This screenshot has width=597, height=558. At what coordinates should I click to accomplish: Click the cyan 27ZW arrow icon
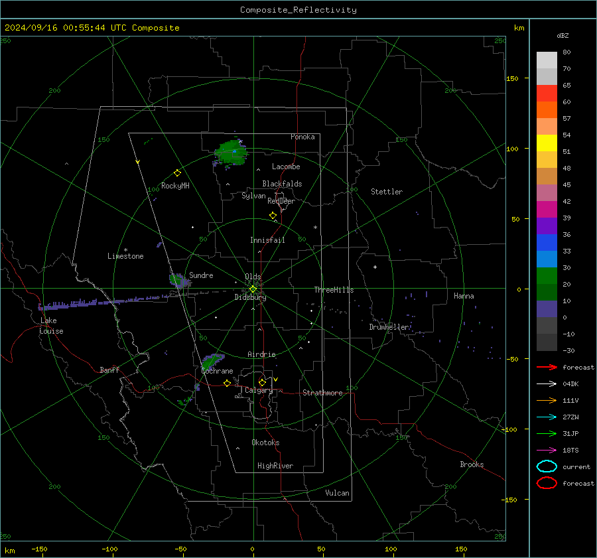pos(547,417)
